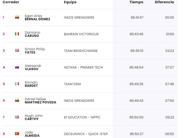Click the Colombian flag beside Egan Bernal
The width and height of the screenshot is (183, 138).
[17, 17]
